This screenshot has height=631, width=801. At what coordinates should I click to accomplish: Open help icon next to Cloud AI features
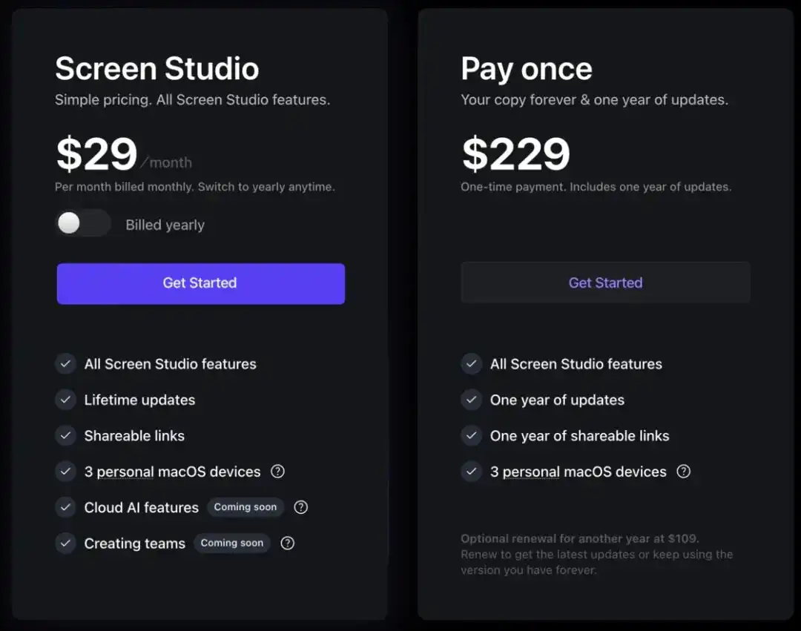[x=300, y=507]
